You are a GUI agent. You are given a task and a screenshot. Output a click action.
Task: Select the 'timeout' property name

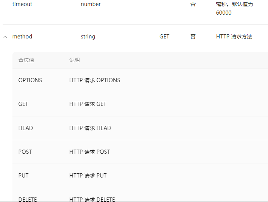(x=22, y=4)
